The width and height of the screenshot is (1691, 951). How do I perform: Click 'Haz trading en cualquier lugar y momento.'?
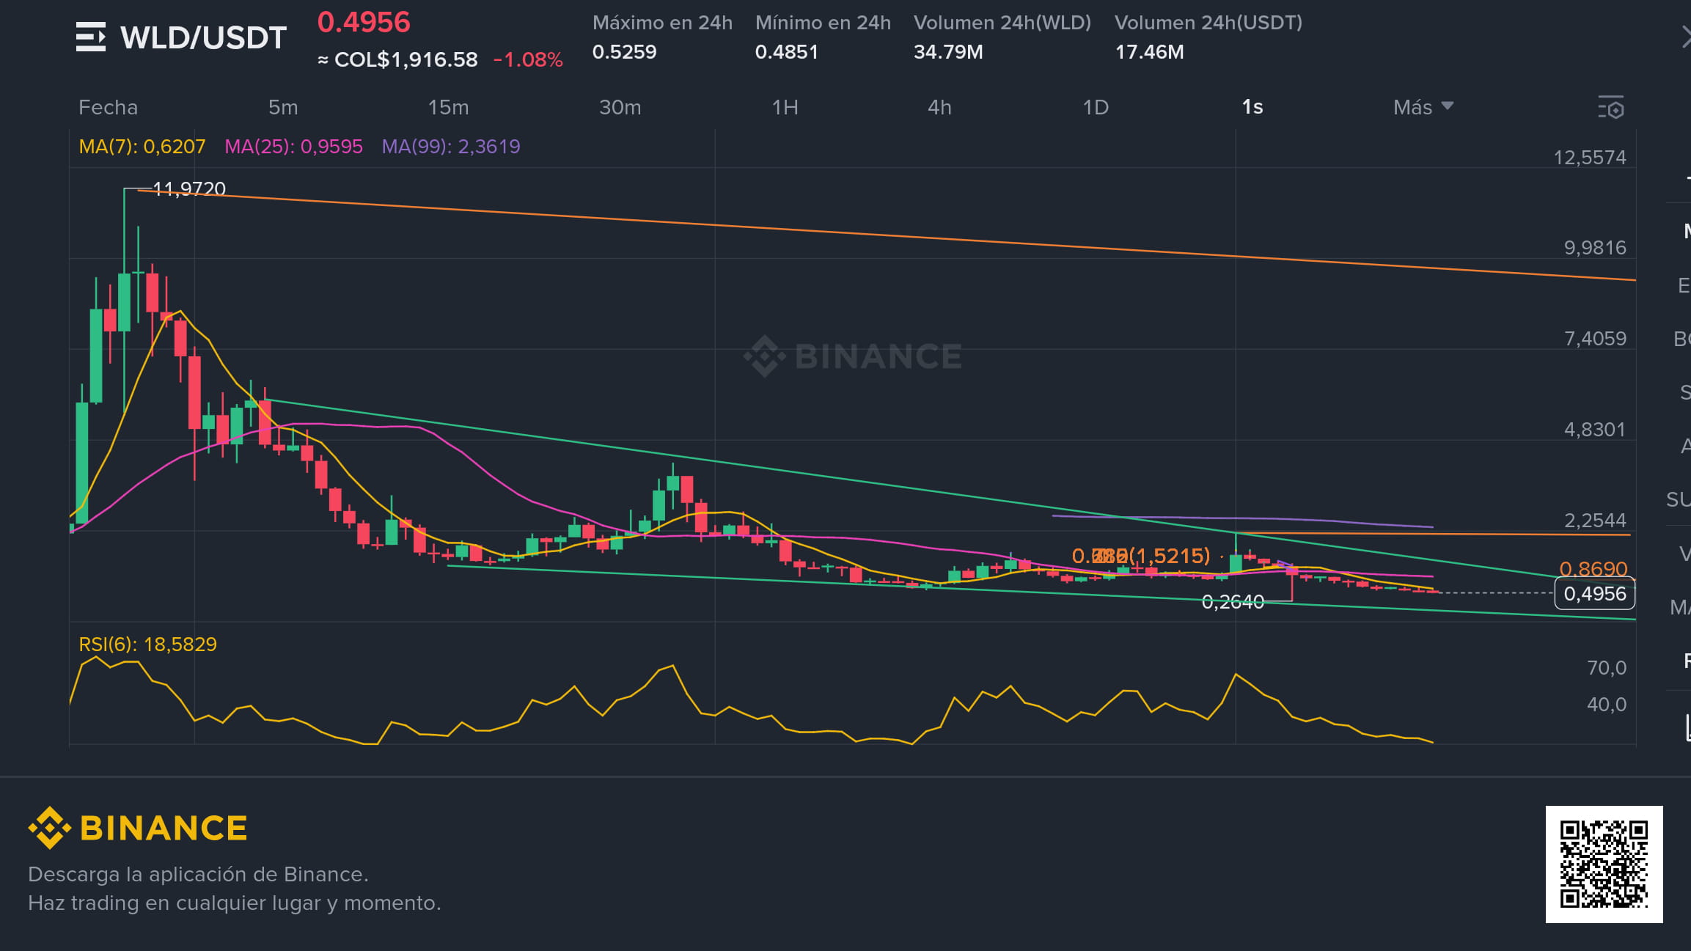point(235,903)
